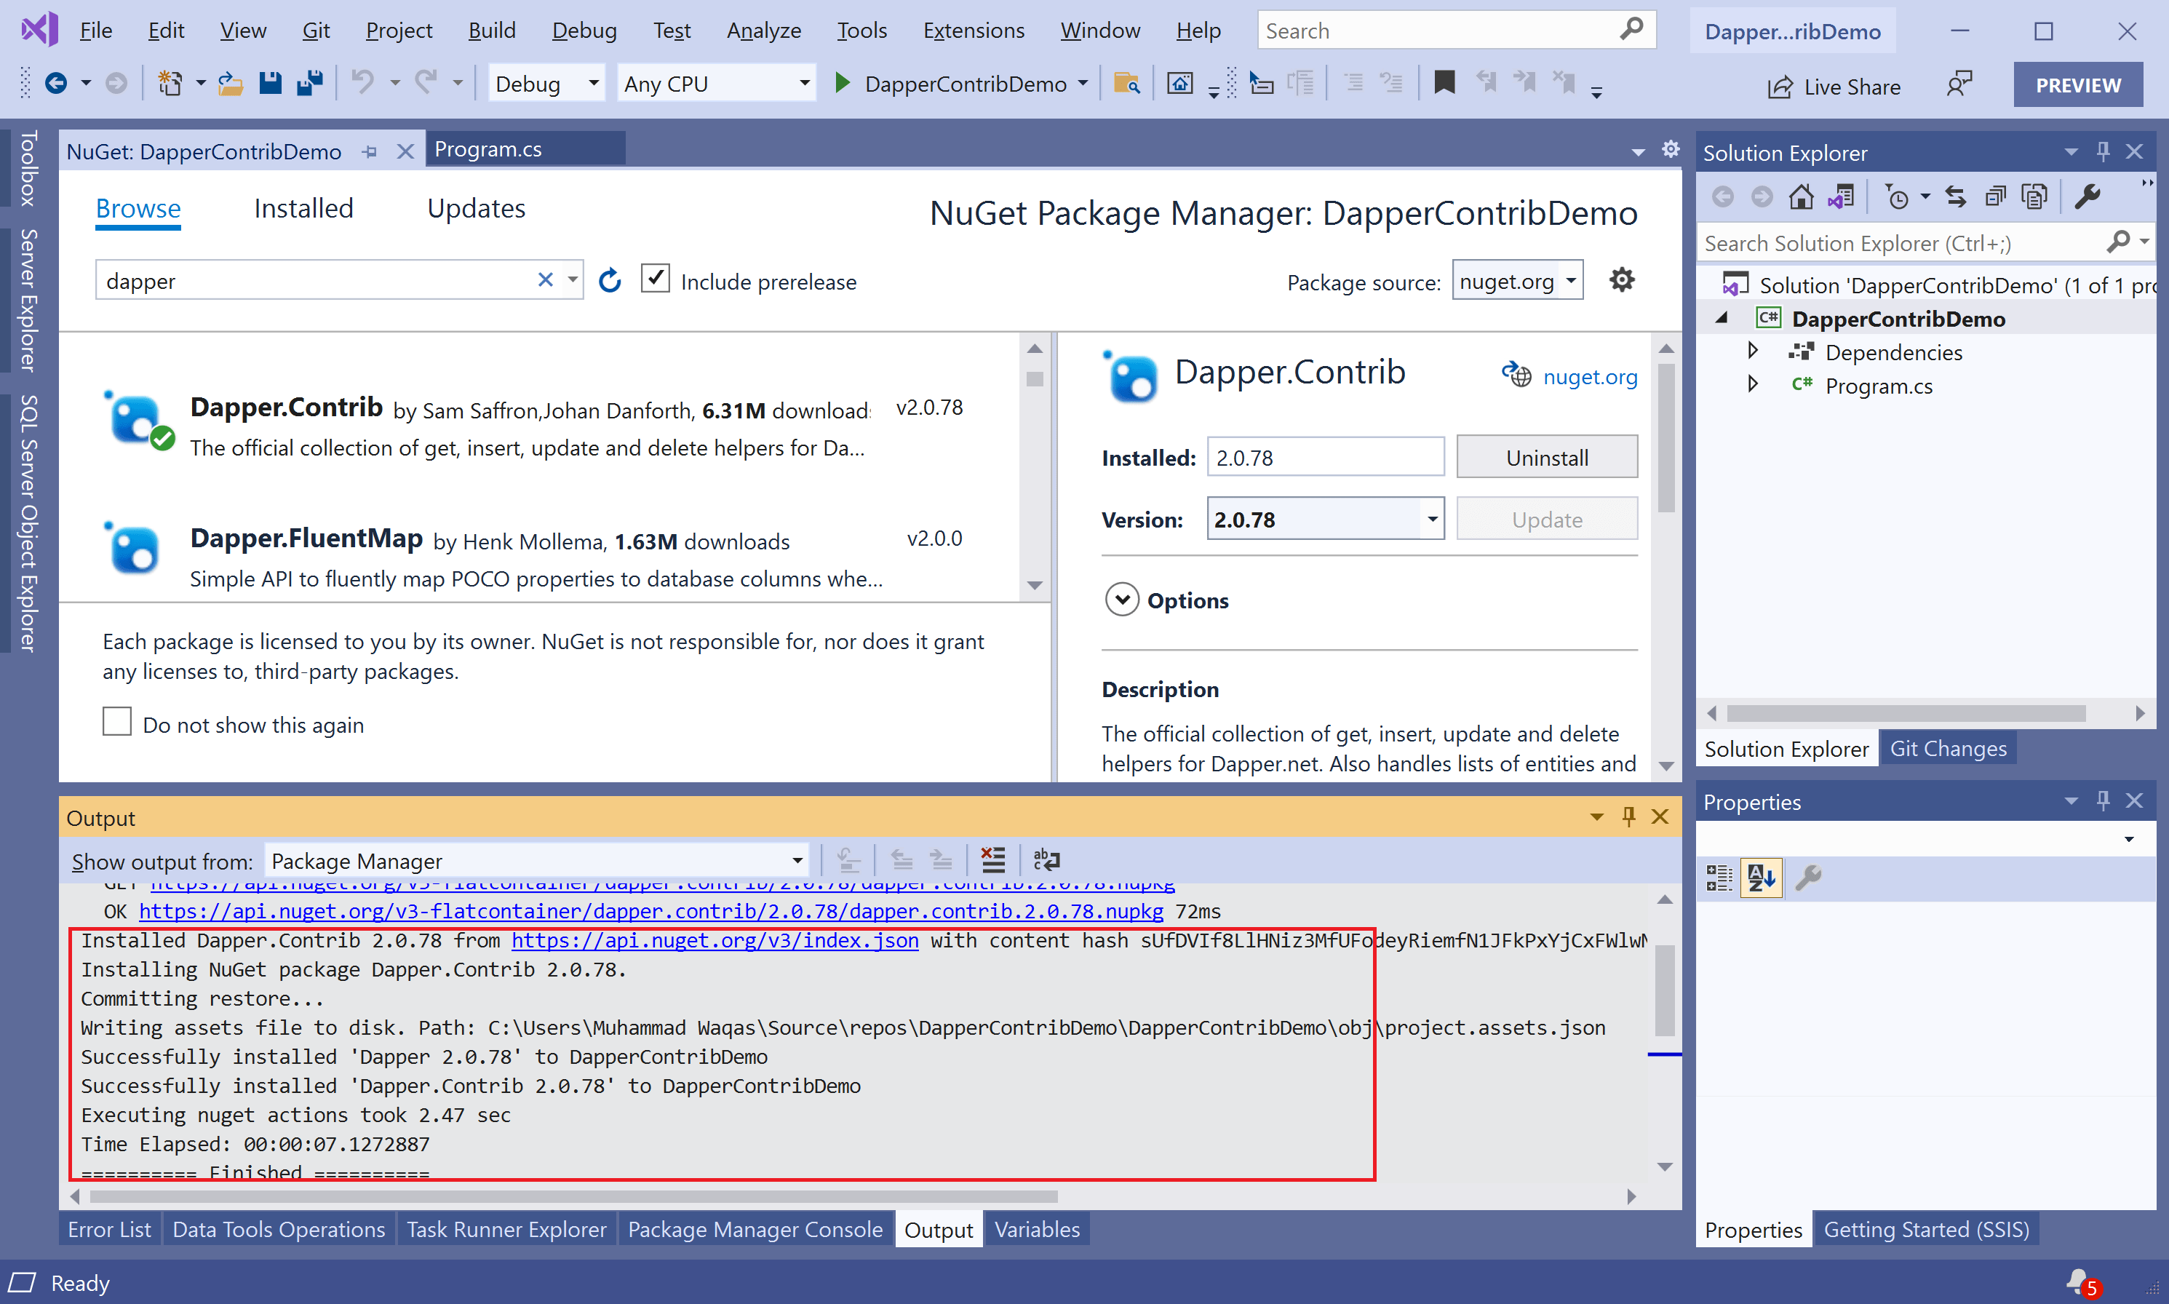2169x1304 pixels.
Task: Clear all output text
Action: [x=992, y=860]
